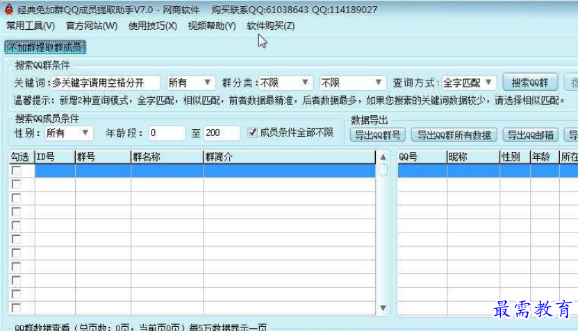
Task: Click the group table scrollbar thumb
Action: [x=383, y=170]
